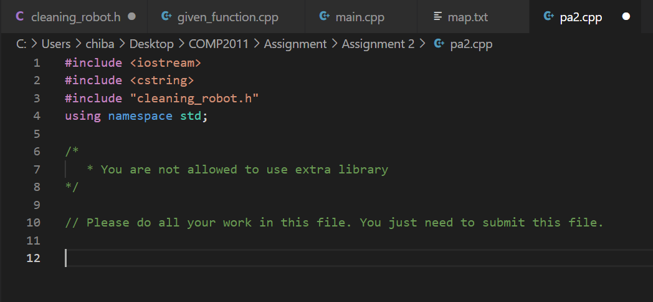The image size is (653, 302).
Task: Open the given_function.cpp tab
Action: click(x=226, y=17)
